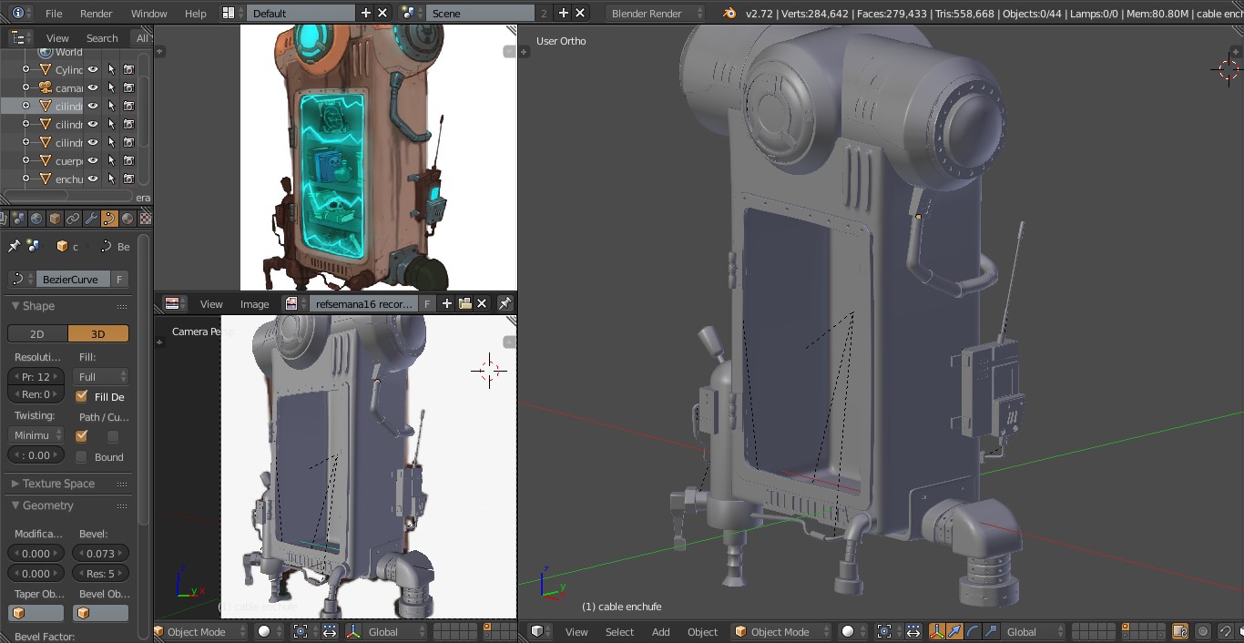Toggle proportional editing in main viewport
Image resolution: width=1244 pixels, height=643 pixels.
click(1203, 631)
